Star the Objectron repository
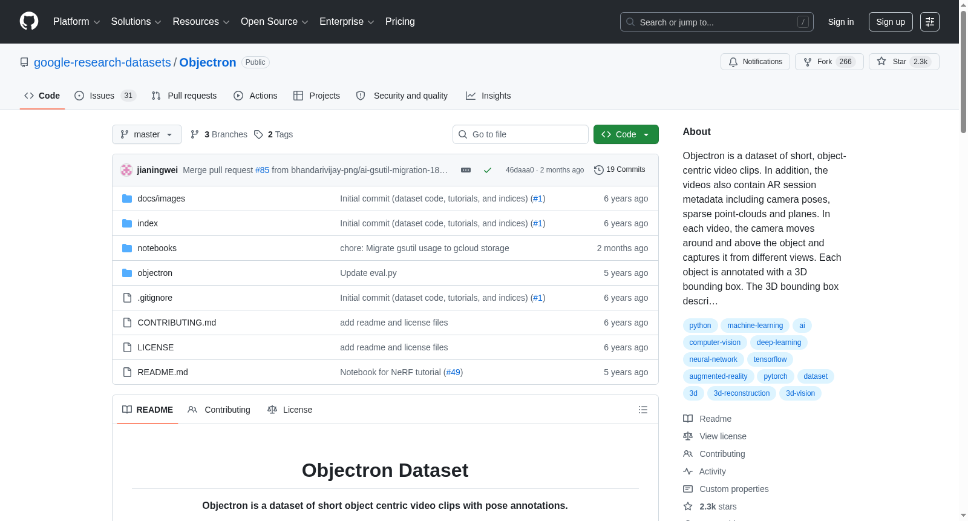Image resolution: width=968 pixels, height=521 pixels. (x=904, y=62)
